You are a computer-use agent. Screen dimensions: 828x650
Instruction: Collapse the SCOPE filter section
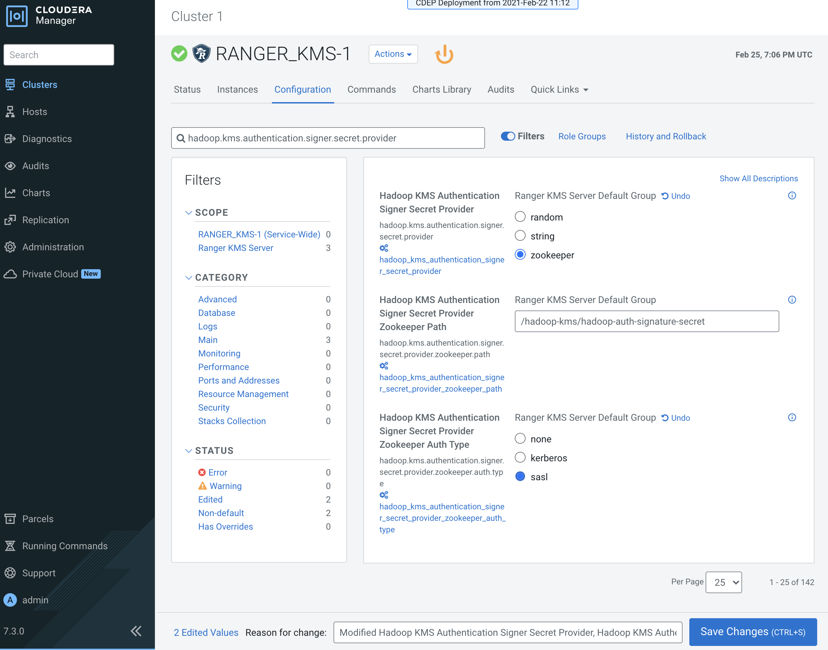(188, 212)
